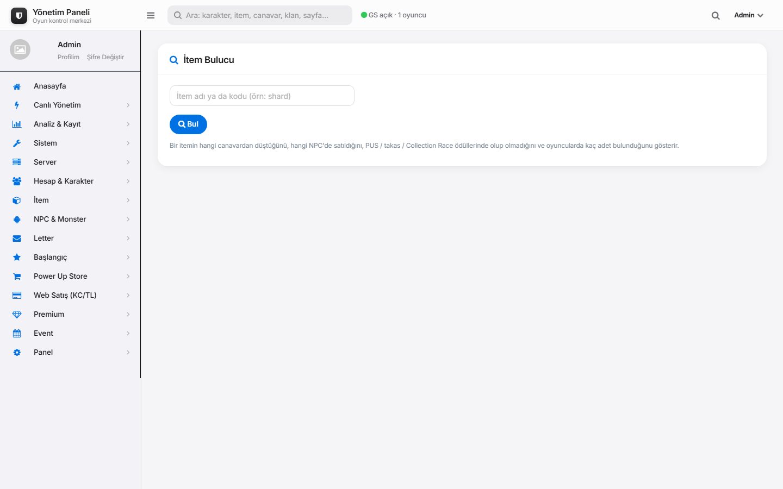The image size is (783, 489).
Task: Open the İtem sidebar menu
Action: coord(70,200)
